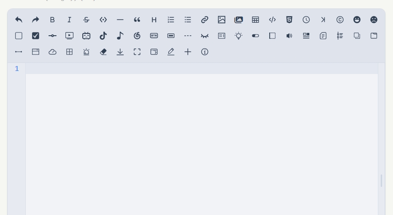The image size is (393, 215).
Task: Insert a video player with the play screen icon
Action: (69, 36)
